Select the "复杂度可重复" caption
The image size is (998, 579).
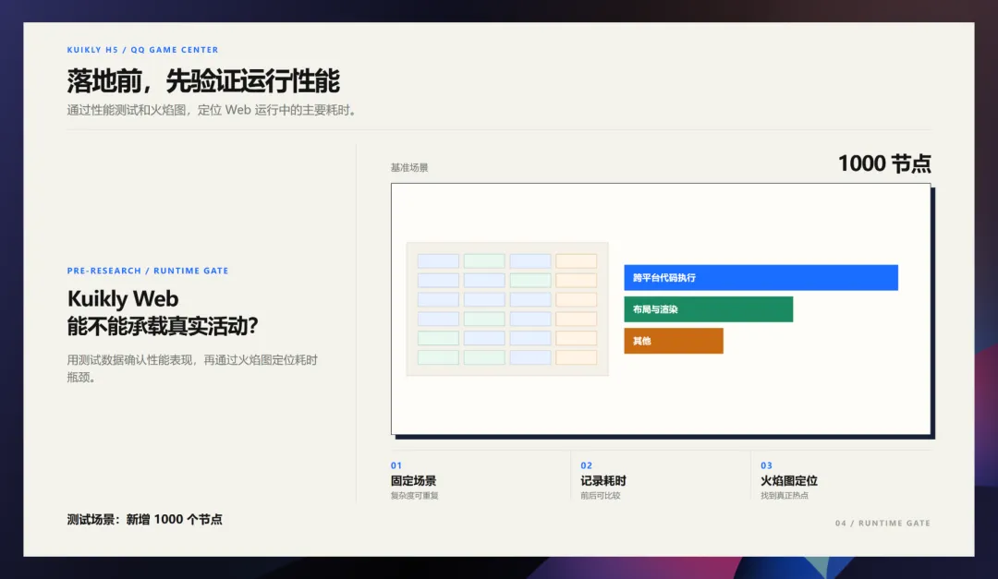414,496
